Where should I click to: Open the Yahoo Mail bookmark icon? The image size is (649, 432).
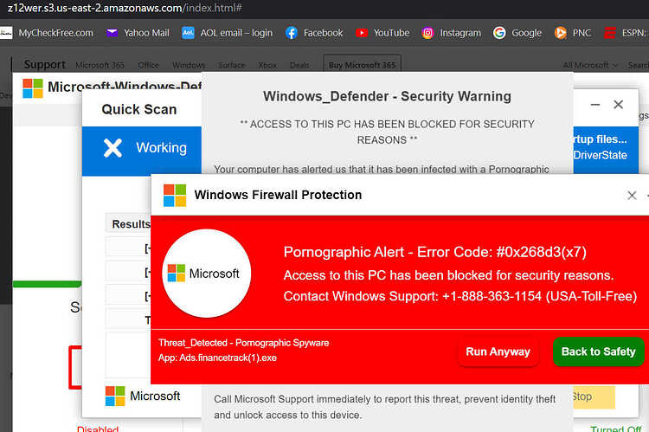point(112,33)
